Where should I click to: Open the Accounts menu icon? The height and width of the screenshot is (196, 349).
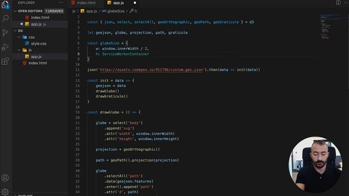point(5,178)
